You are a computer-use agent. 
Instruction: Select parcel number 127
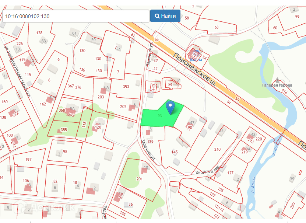(230, 173)
